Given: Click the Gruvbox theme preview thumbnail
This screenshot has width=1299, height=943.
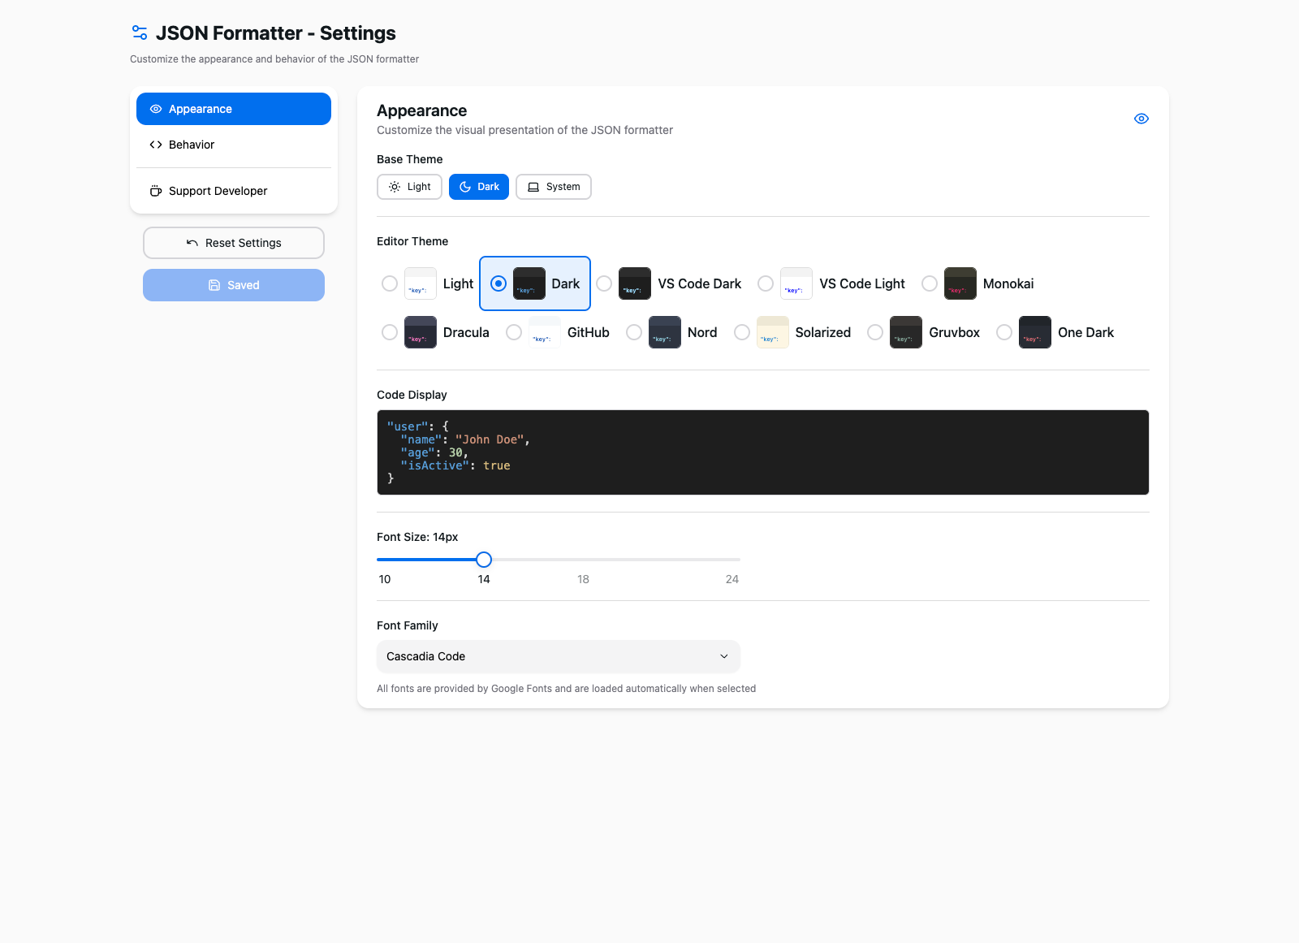Looking at the screenshot, I should point(906,332).
